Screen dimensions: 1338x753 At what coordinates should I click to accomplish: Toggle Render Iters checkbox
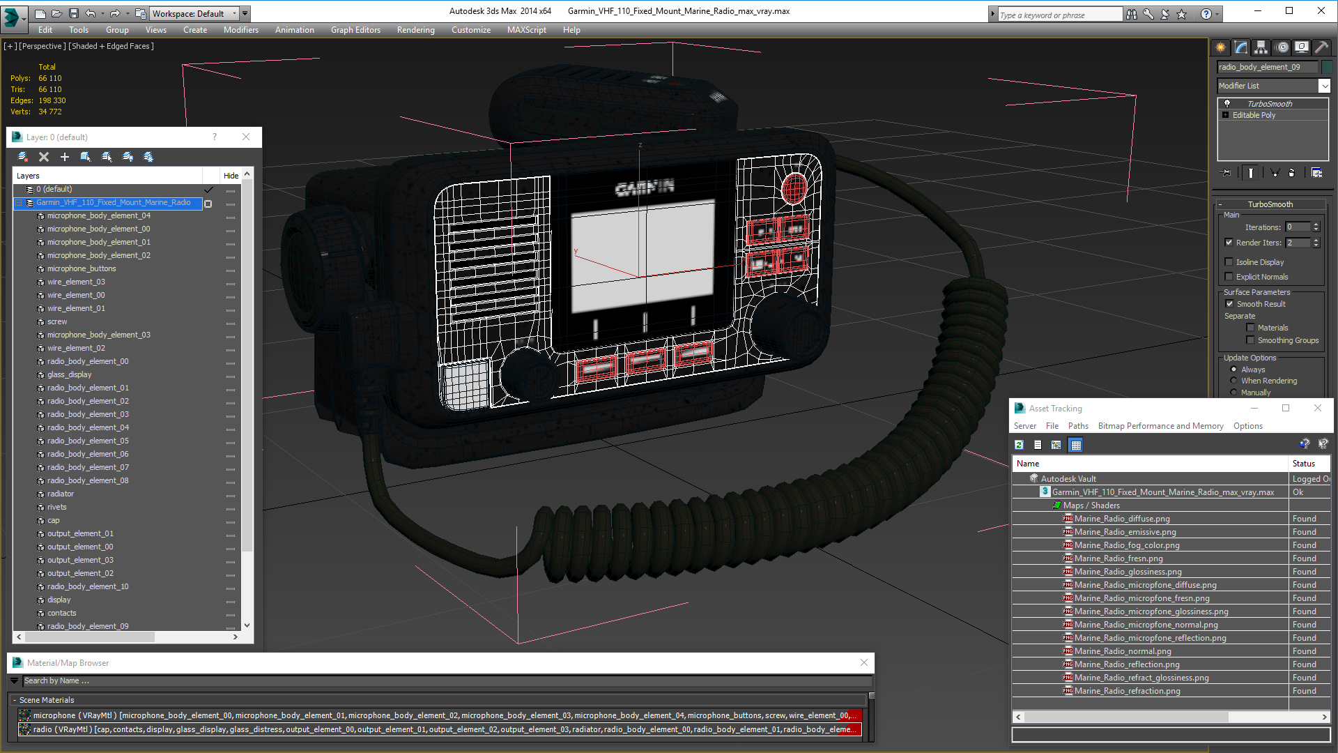[1229, 243]
